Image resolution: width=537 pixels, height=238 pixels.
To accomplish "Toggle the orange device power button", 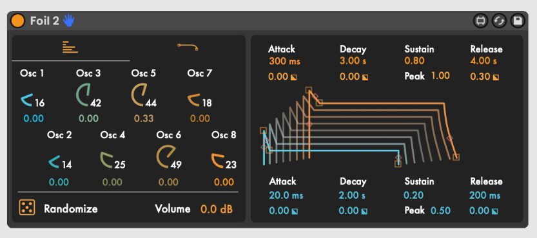I will (18, 21).
